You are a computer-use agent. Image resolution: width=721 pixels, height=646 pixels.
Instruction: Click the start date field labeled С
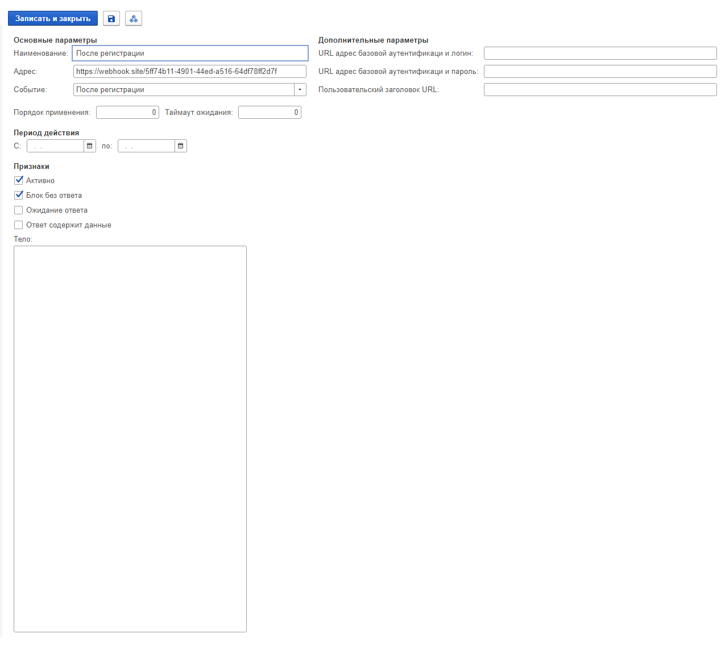56,146
